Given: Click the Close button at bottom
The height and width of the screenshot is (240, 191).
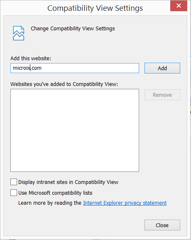Looking at the screenshot, I should point(162,225).
